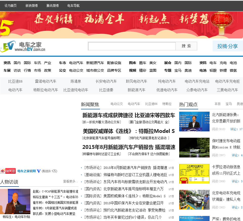Open the 车市 navigation category
The width and height of the screenshot is (243, 221).
click(63, 63)
